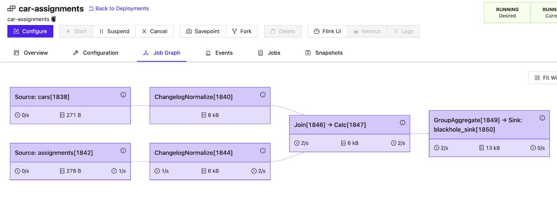557x212 pixels.
Task: Click the Configure button
Action: [30, 31]
